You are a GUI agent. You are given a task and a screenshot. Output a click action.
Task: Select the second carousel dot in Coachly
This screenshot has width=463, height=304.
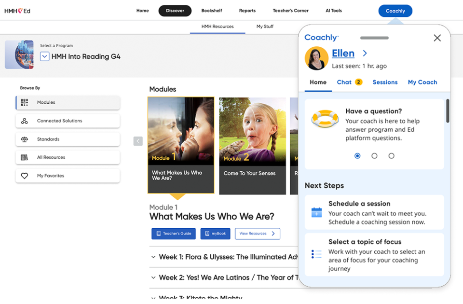coord(374,156)
